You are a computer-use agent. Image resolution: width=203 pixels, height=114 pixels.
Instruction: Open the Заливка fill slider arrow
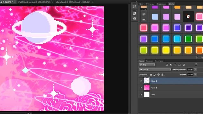click(x=195, y=75)
